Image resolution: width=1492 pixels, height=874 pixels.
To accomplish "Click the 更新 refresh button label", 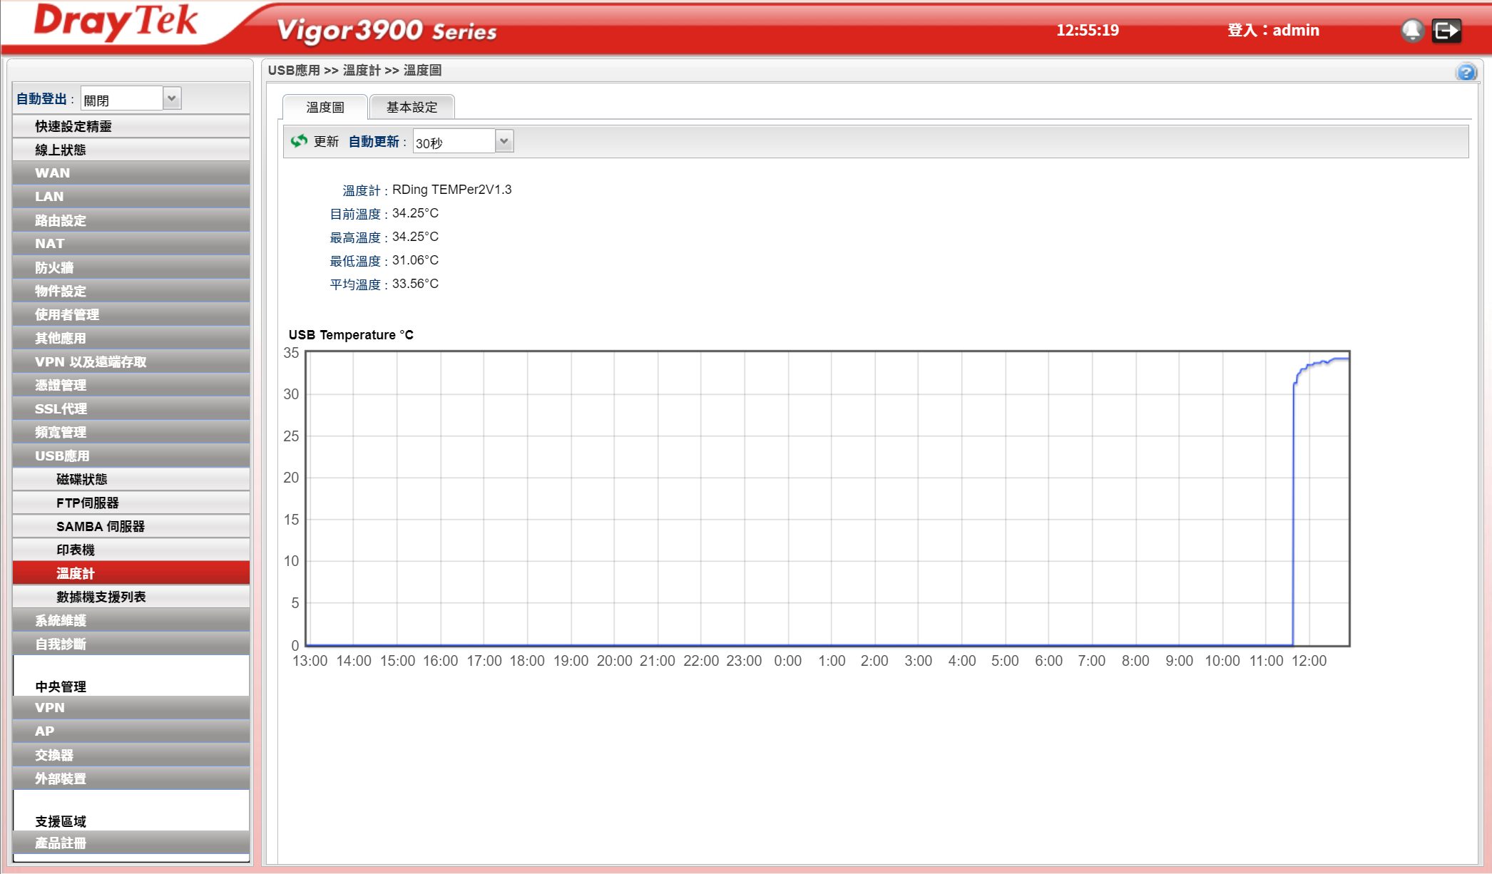I will tap(326, 141).
